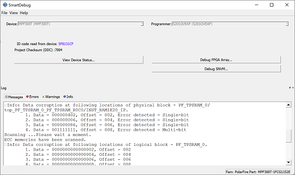The image size is (295, 175).
Task: Filter the log by the red Errors icon
Action: [27, 97]
